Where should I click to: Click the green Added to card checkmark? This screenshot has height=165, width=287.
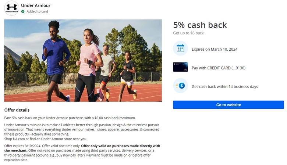click(23, 11)
